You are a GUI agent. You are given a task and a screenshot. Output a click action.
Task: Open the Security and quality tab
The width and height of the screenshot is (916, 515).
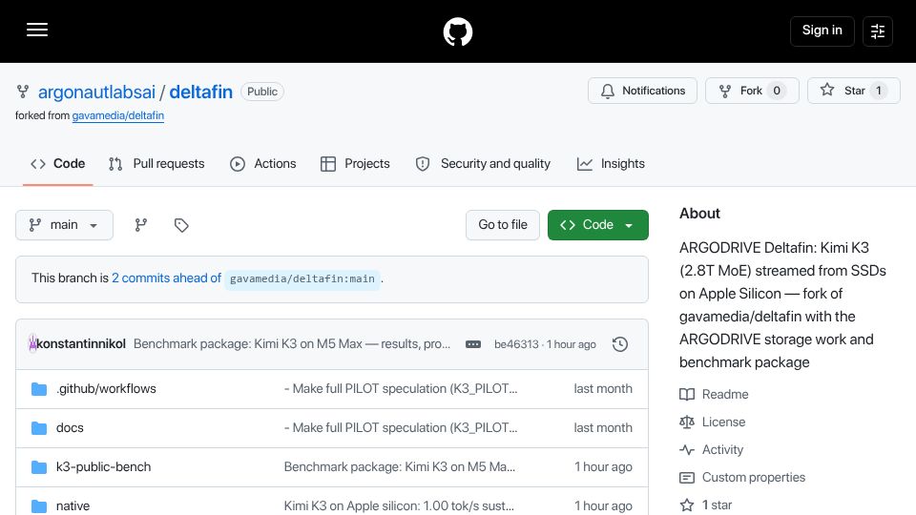[x=483, y=164]
